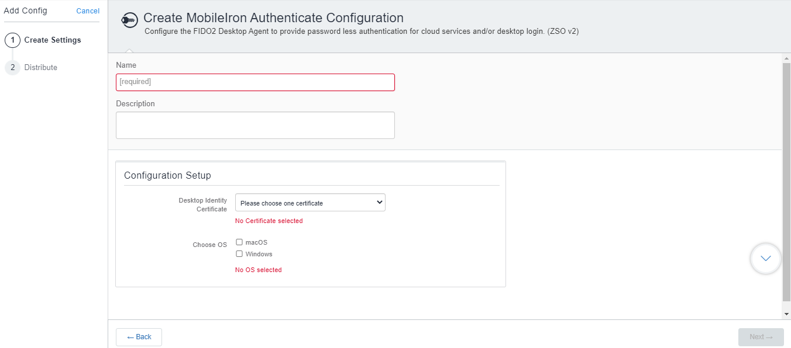Click the circular scroll-down chevron button
791x348 pixels.
[766, 258]
